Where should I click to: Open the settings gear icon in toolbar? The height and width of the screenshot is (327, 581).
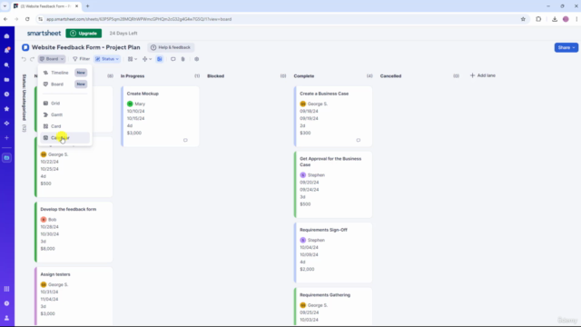click(197, 59)
